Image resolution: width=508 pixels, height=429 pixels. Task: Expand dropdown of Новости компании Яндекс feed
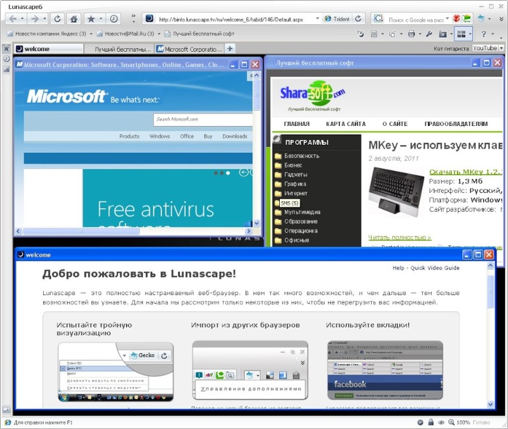pyautogui.click(x=91, y=33)
